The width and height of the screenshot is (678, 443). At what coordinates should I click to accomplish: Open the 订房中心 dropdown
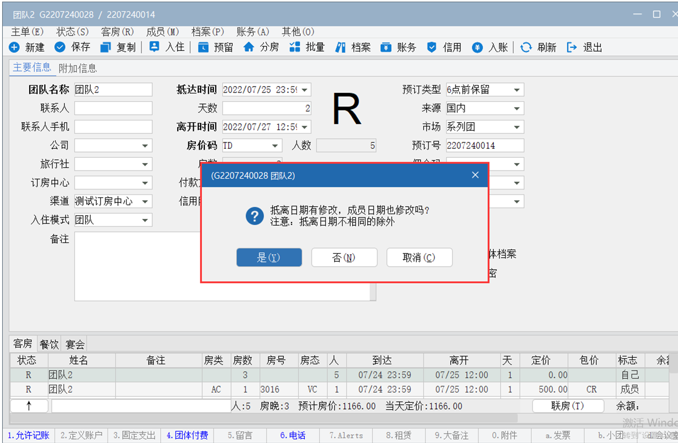coord(145,183)
